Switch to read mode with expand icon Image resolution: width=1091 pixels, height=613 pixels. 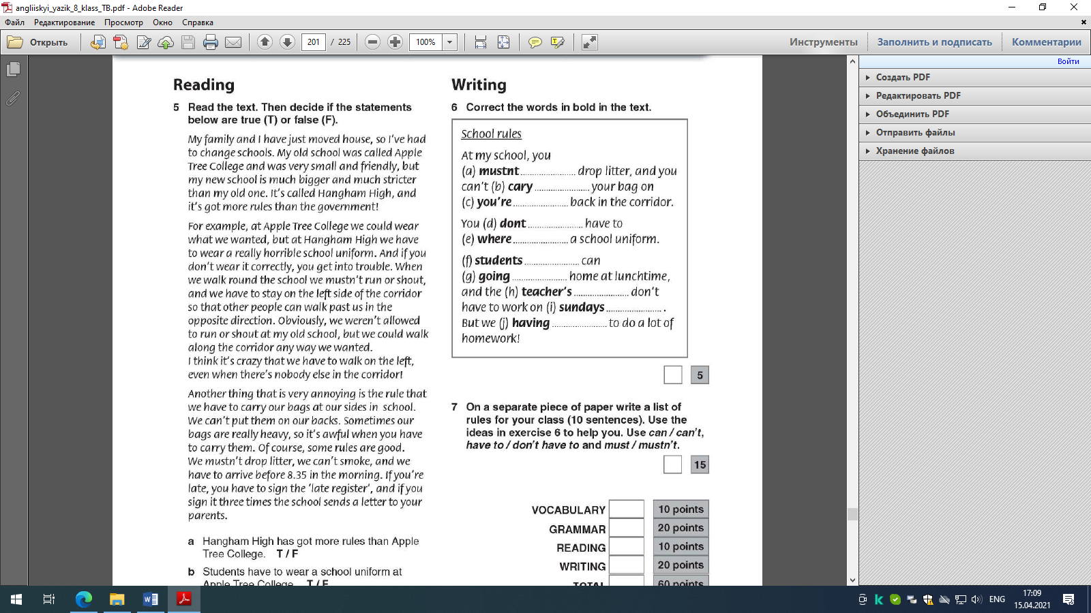pyautogui.click(x=590, y=42)
